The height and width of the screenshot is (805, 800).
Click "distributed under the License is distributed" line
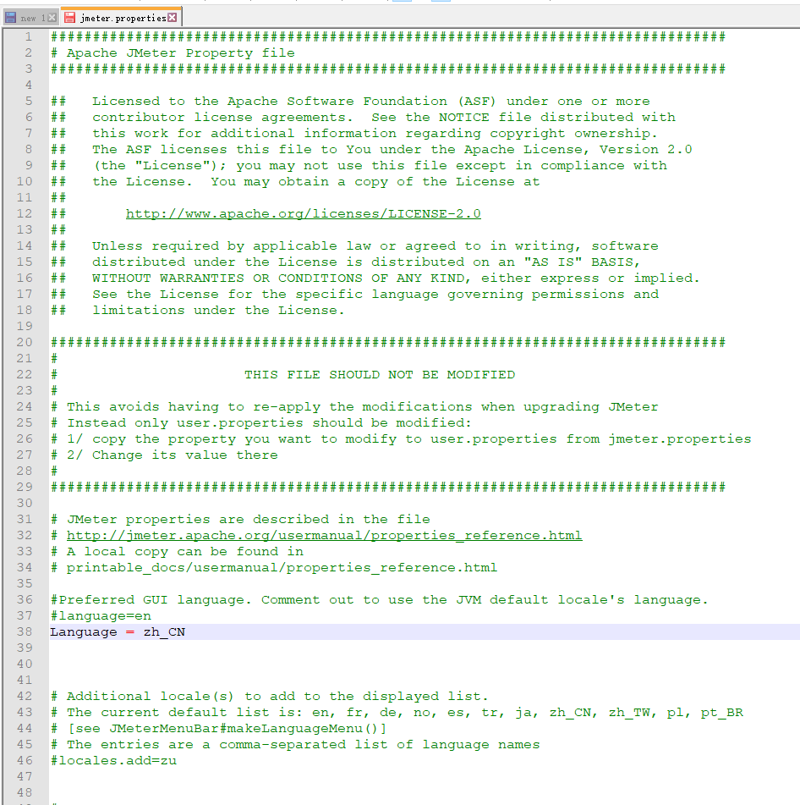(x=366, y=262)
